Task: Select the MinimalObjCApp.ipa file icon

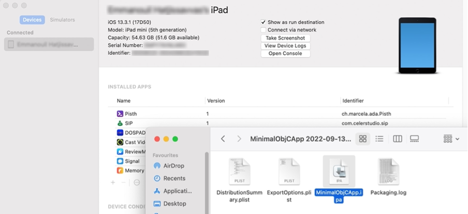Action: (339, 172)
